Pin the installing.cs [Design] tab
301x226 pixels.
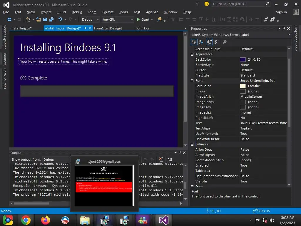coord(85,28)
